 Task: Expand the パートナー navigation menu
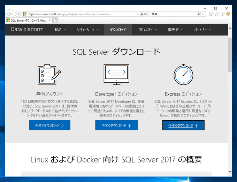[x=202, y=30]
